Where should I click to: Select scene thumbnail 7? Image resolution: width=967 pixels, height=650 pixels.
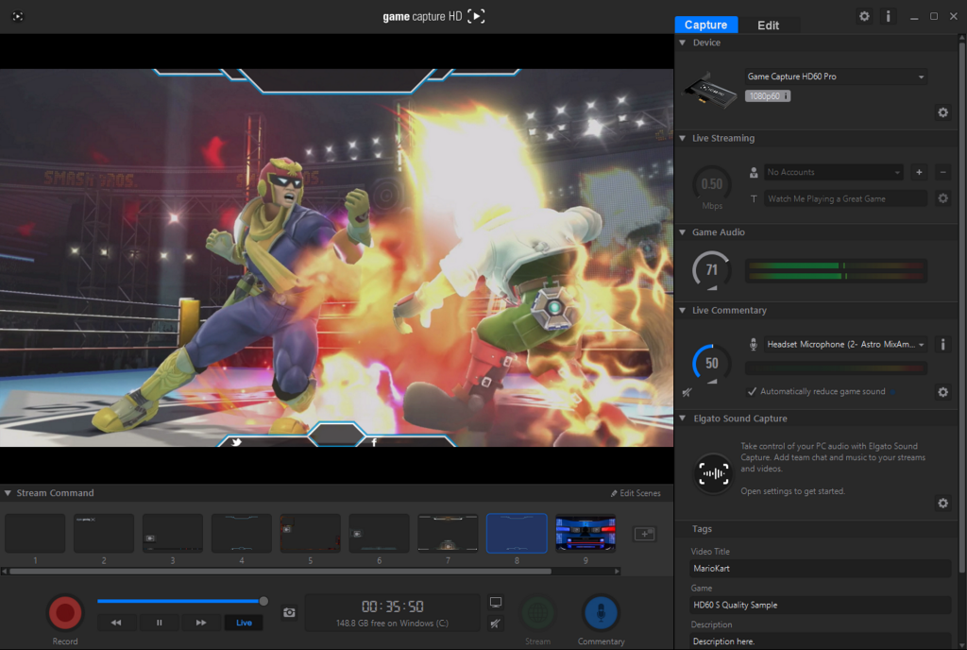coord(448,533)
